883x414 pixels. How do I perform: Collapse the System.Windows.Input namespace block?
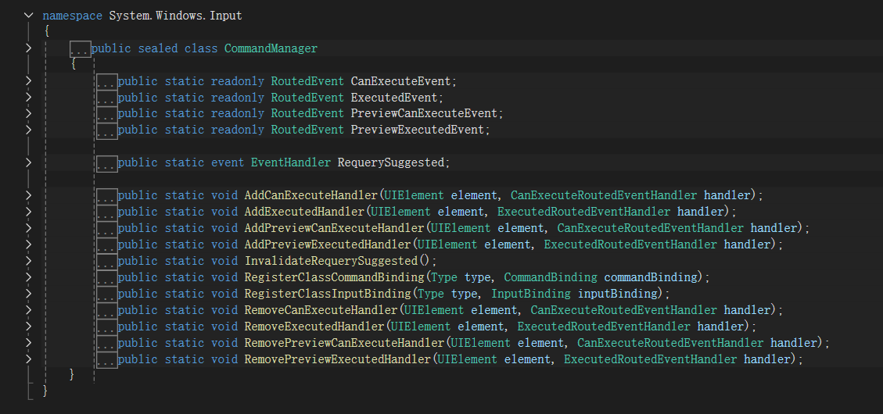pyautogui.click(x=29, y=16)
